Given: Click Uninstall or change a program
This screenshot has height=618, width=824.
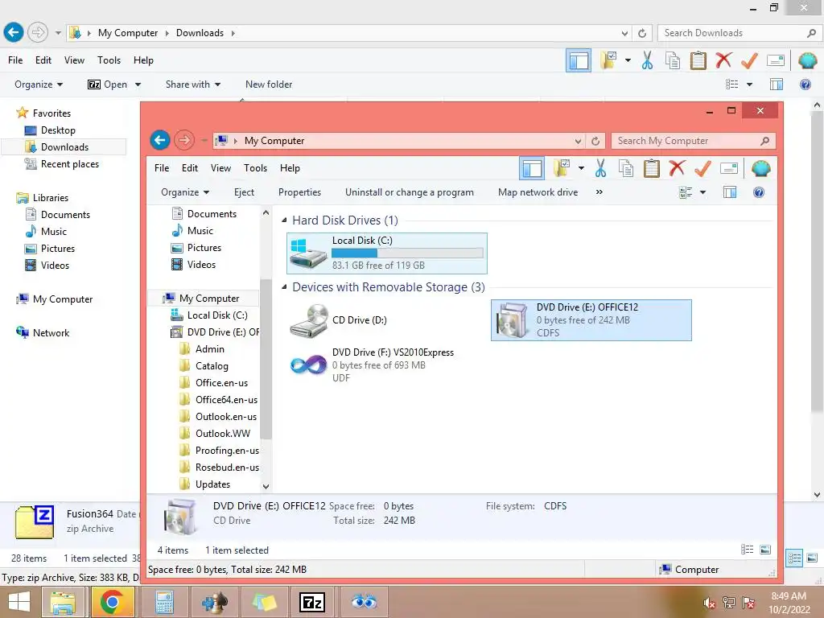Looking at the screenshot, I should [x=410, y=192].
